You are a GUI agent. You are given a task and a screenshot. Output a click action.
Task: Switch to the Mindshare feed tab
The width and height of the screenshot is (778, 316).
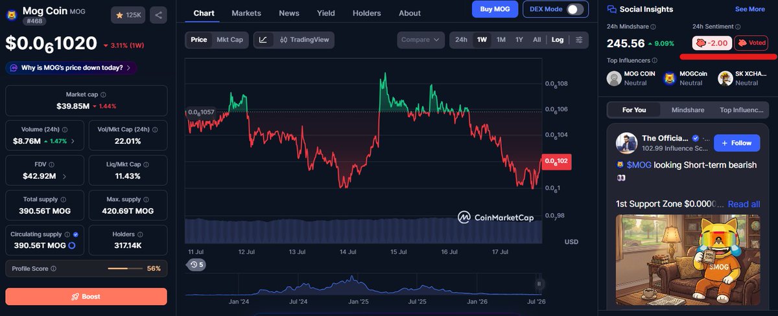[689, 109]
